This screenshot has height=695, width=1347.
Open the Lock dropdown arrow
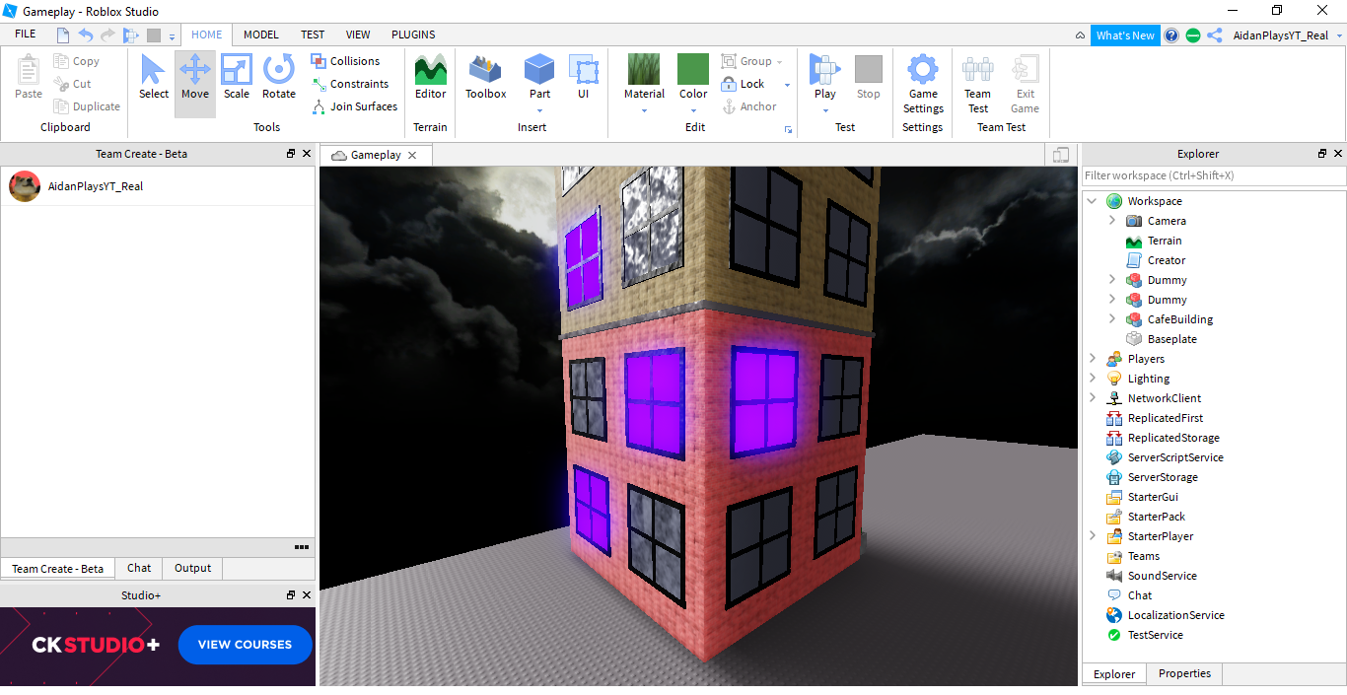click(787, 84)
